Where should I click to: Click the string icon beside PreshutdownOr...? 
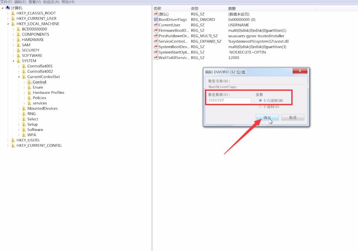pos(156,36)
